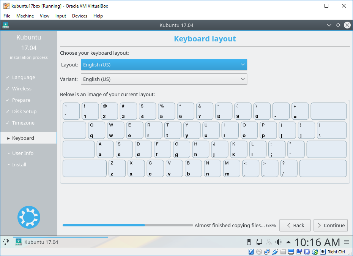Click the user notifications tray icon
Image resolution: width=353 pixels, height=256 pixels.
pos(269,242)
